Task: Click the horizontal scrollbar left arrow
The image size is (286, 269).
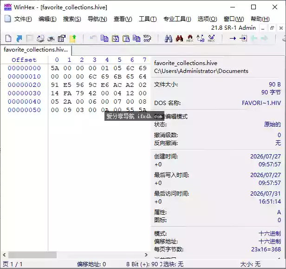Action: tap(4, 255)
